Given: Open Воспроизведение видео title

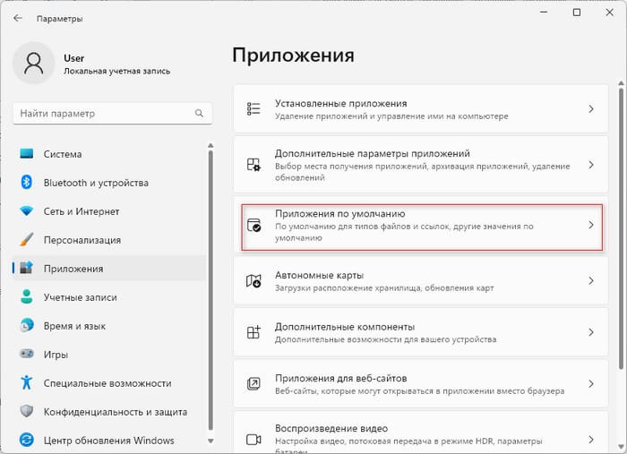Looking at the screenshot, I should pyautogui.click(x=331, y=428).
